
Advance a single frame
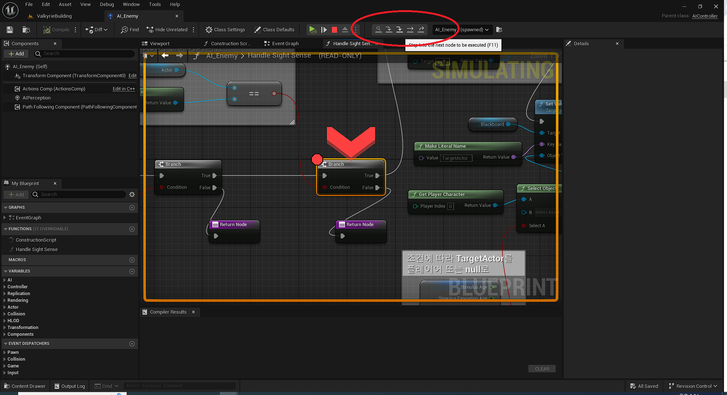tap(324, 30)
